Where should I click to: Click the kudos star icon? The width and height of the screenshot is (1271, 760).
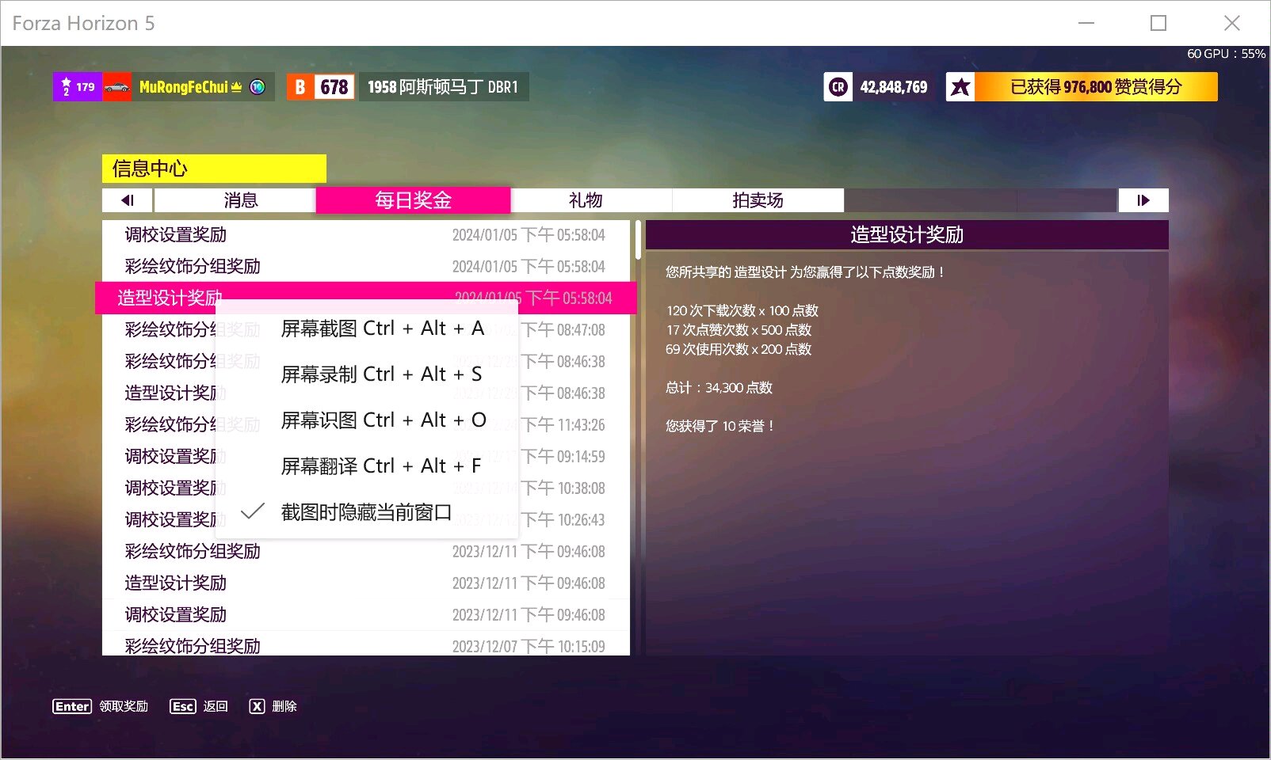click(960, 87)
